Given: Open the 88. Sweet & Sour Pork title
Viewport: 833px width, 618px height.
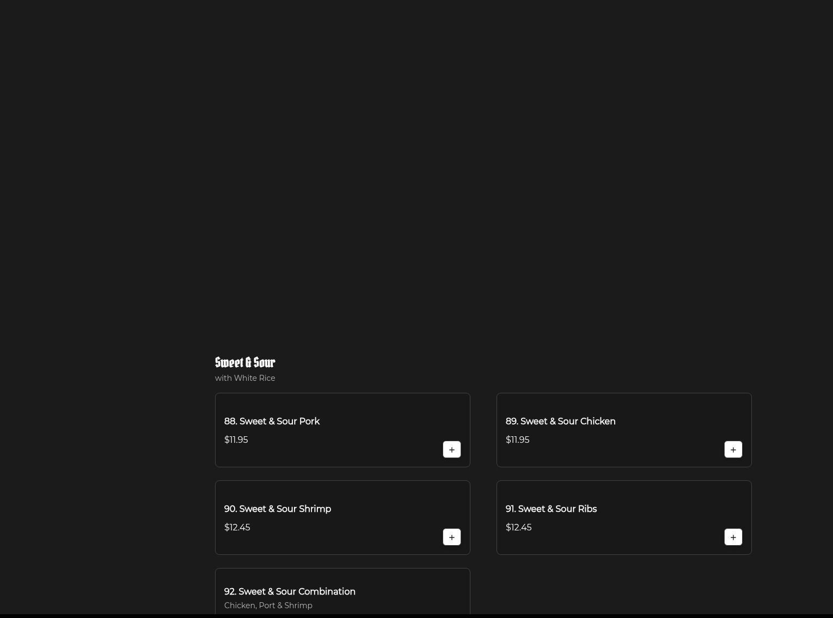Looking at the screenshot, I should click(272, 422).
